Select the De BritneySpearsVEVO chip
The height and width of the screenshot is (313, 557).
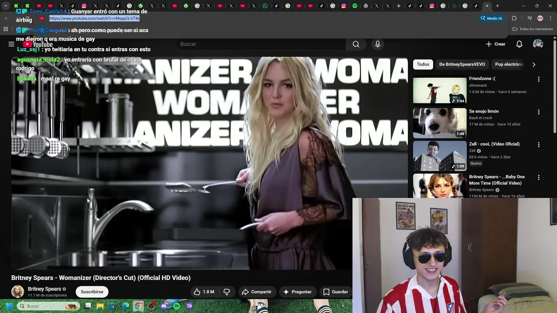click(462, 64)
